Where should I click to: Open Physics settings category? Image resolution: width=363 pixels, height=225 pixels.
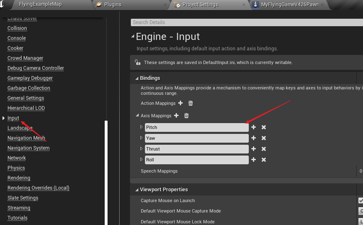click(x=16, y=168)
